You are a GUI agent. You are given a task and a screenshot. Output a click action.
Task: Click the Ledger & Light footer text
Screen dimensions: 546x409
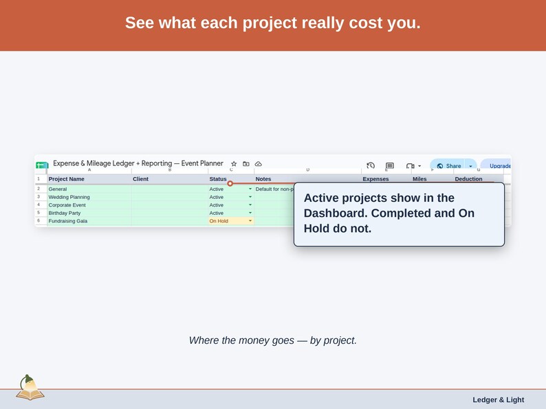498,399
